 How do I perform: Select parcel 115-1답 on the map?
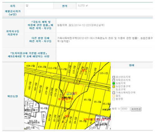pos(103,73)
